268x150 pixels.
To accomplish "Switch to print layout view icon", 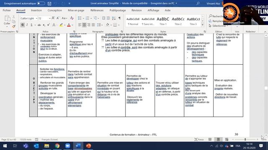I will (x=218, y=140).
